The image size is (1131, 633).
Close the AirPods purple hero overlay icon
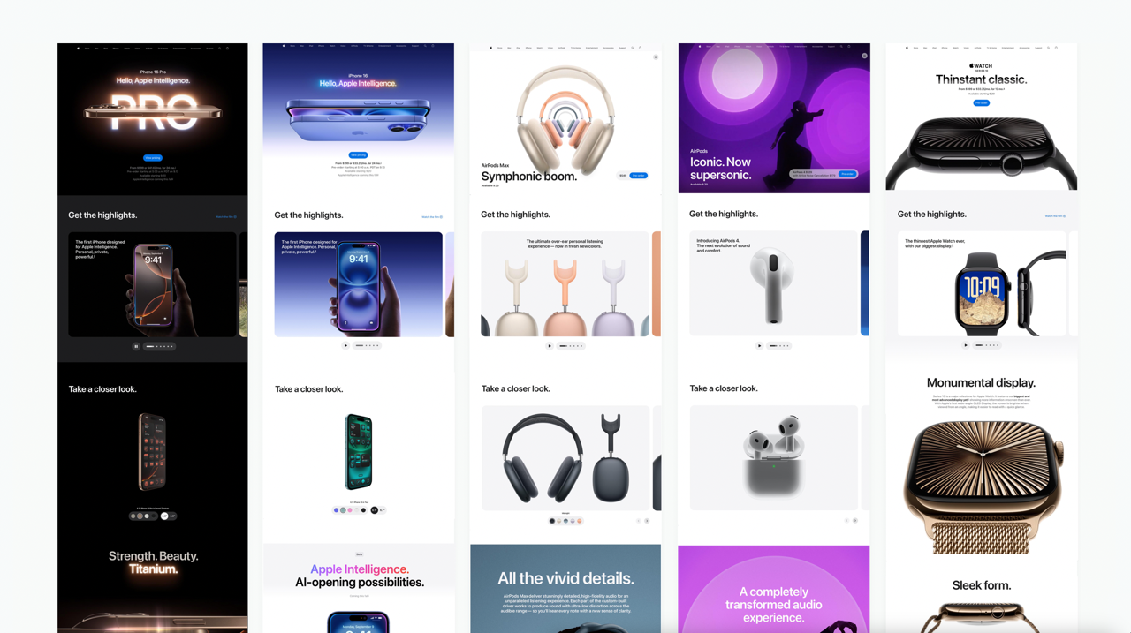864,56
